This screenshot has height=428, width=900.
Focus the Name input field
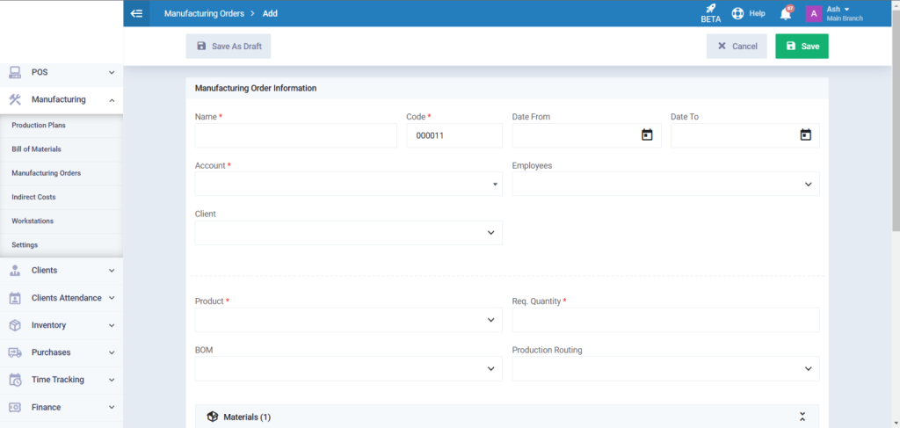[x=296, y=135]
